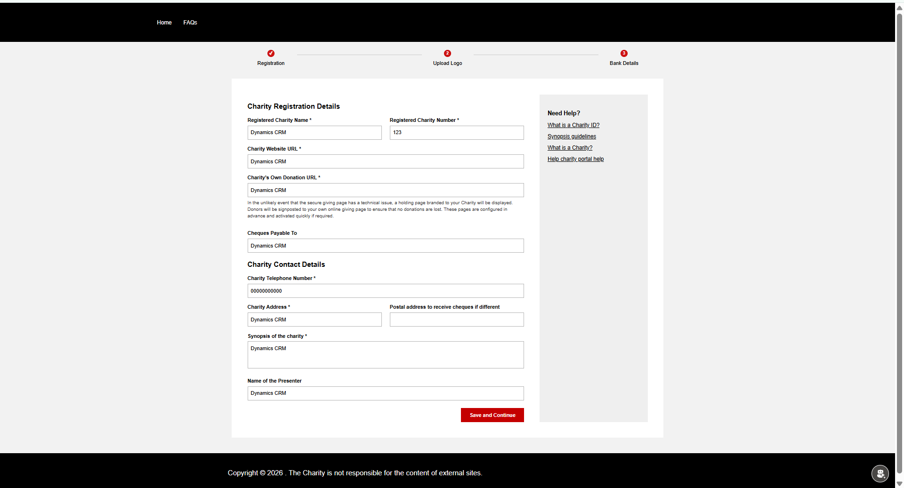Click the scrollbar down arrow
This screenshot has width=904, height=488.
(x=899, y=484)
